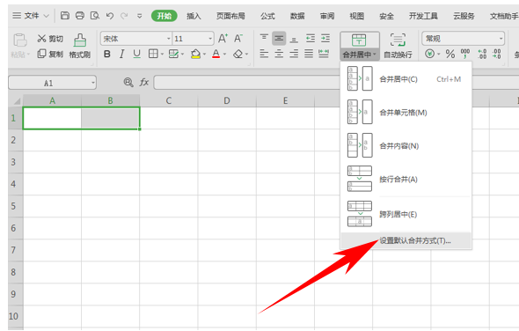The image size is (519, 331).
Task: Expand quick access toolbar customization arrow
Action: 139,16
